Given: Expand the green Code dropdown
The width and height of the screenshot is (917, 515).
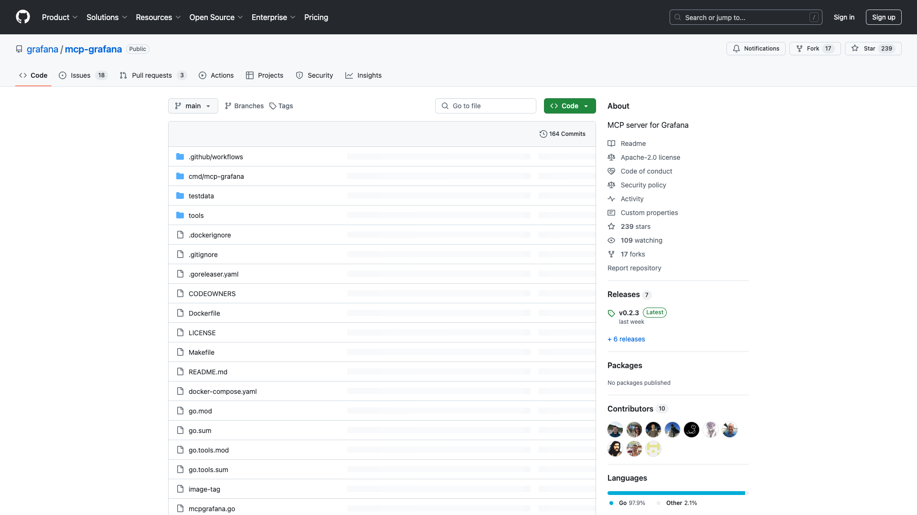Looking at the screenshot, I should [569, 106].
